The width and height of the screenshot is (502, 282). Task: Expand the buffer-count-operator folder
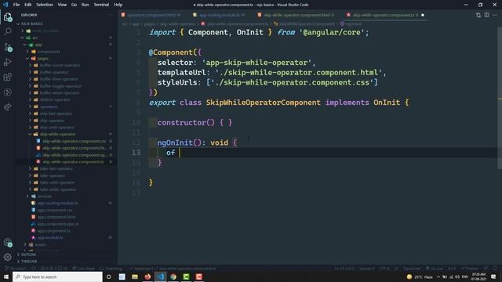pos(66,65)
